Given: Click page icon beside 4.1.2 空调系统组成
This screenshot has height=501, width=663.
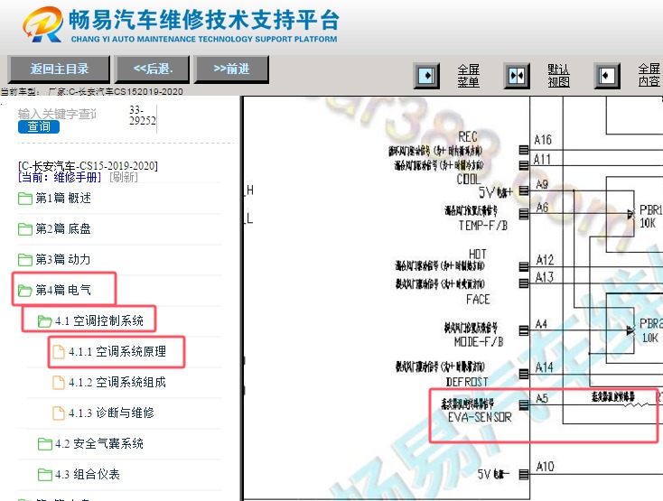Looking at the screenshot, I should pyautogui.click(x=59, y=383).
